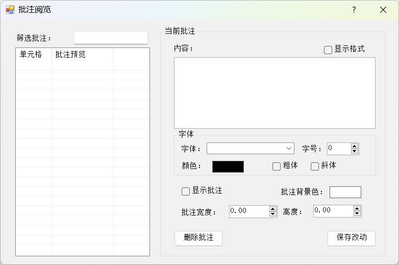The width and height of the screenshot is (399, 265).
Task: Increase the 高度 height value
Action: (357, 208)
